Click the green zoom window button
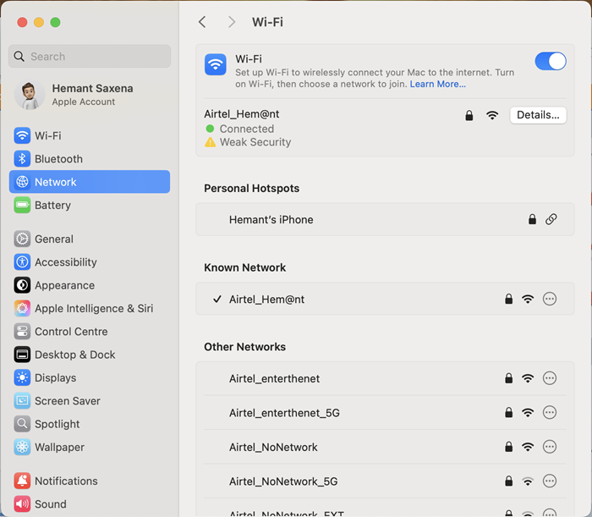Viewport: 592px width, 517px height. point(55,22)
